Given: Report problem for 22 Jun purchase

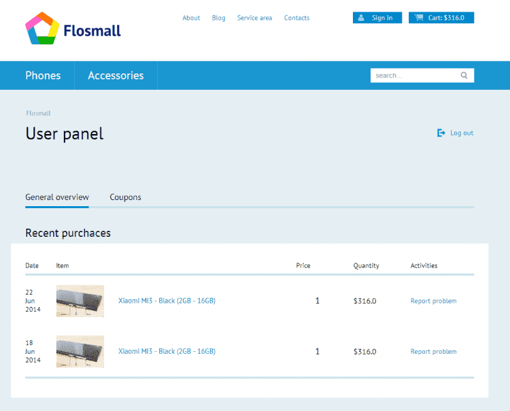Looking at the screenshot, I should 433,301.
